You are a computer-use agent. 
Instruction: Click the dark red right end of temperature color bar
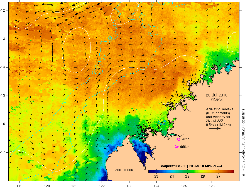pos(232,171)
